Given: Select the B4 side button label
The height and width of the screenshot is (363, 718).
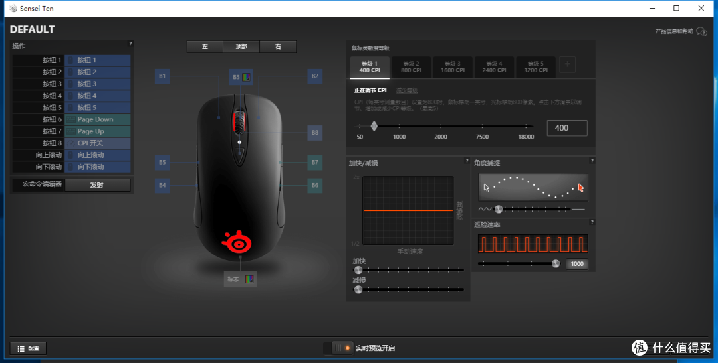Looking at the screenshot, I should [163, 185].
